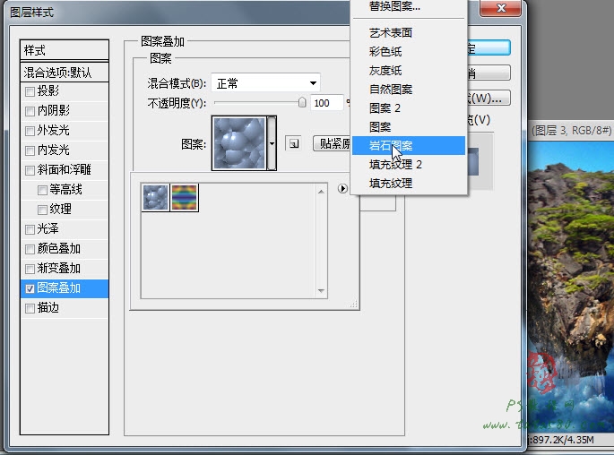Enable the 内发光 inner glow checkbox
The image size is (614, 455).
[30, 150]
